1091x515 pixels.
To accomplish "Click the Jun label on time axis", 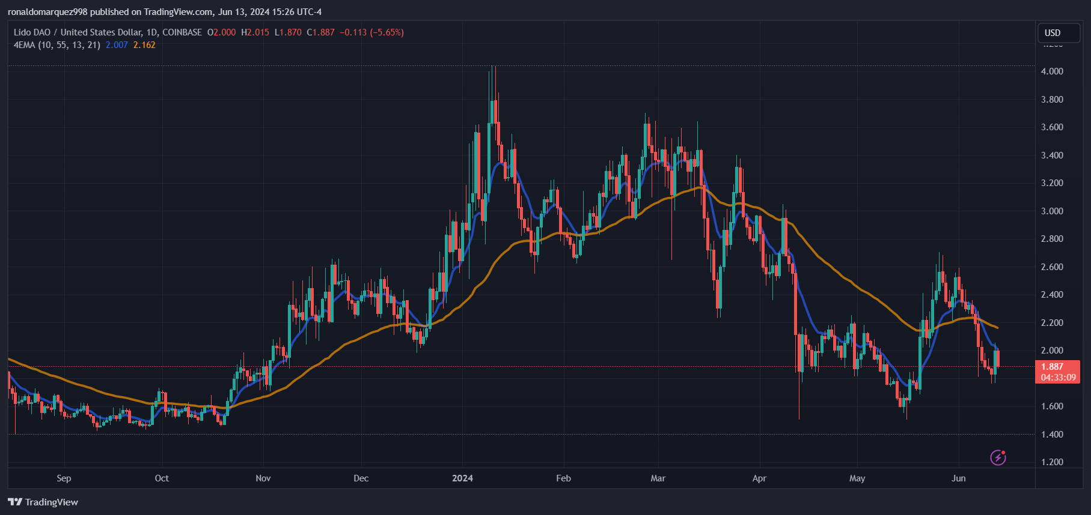I will pyautogui.click(x=959, y=478).
